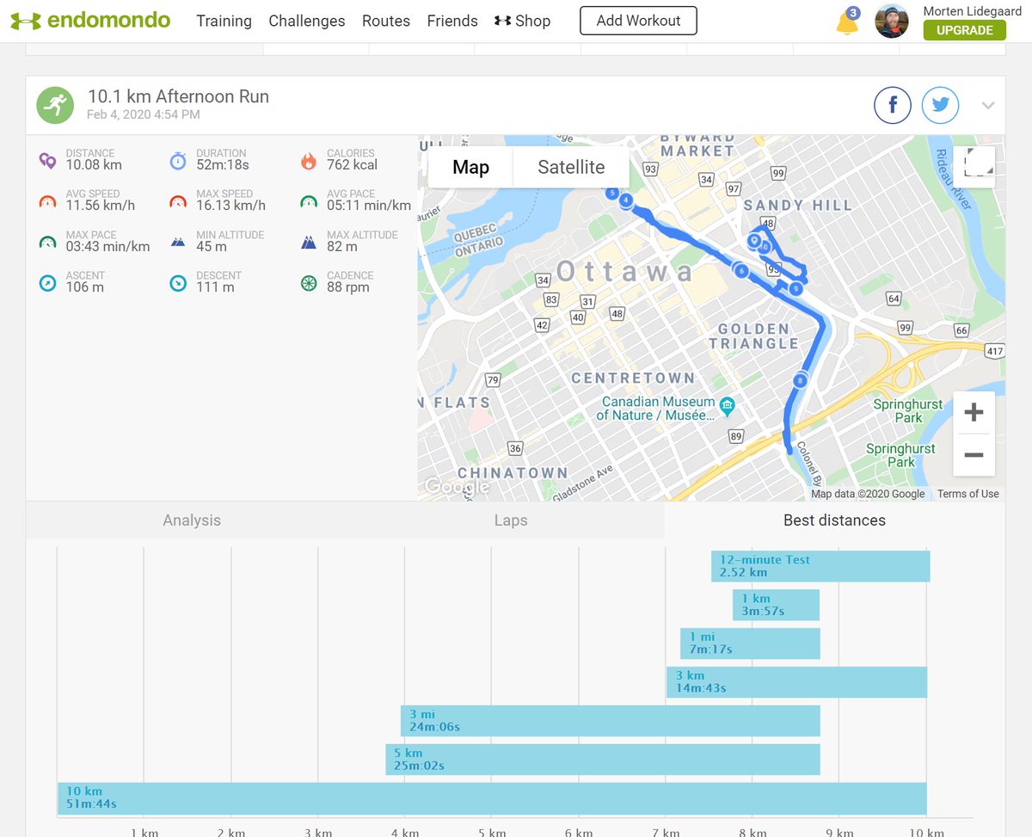Click the Endomondo logo

[x=90, y=21]
